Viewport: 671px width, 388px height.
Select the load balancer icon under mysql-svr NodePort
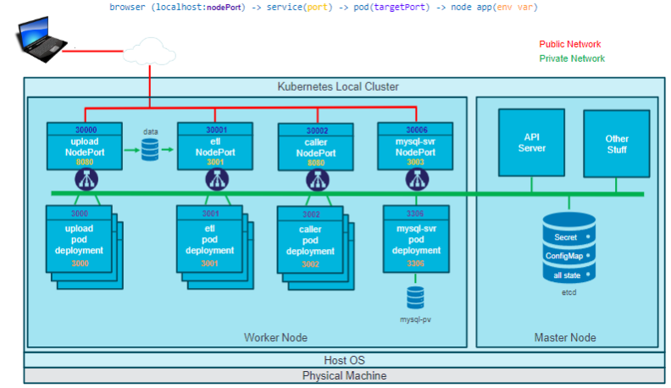(417, 180)
